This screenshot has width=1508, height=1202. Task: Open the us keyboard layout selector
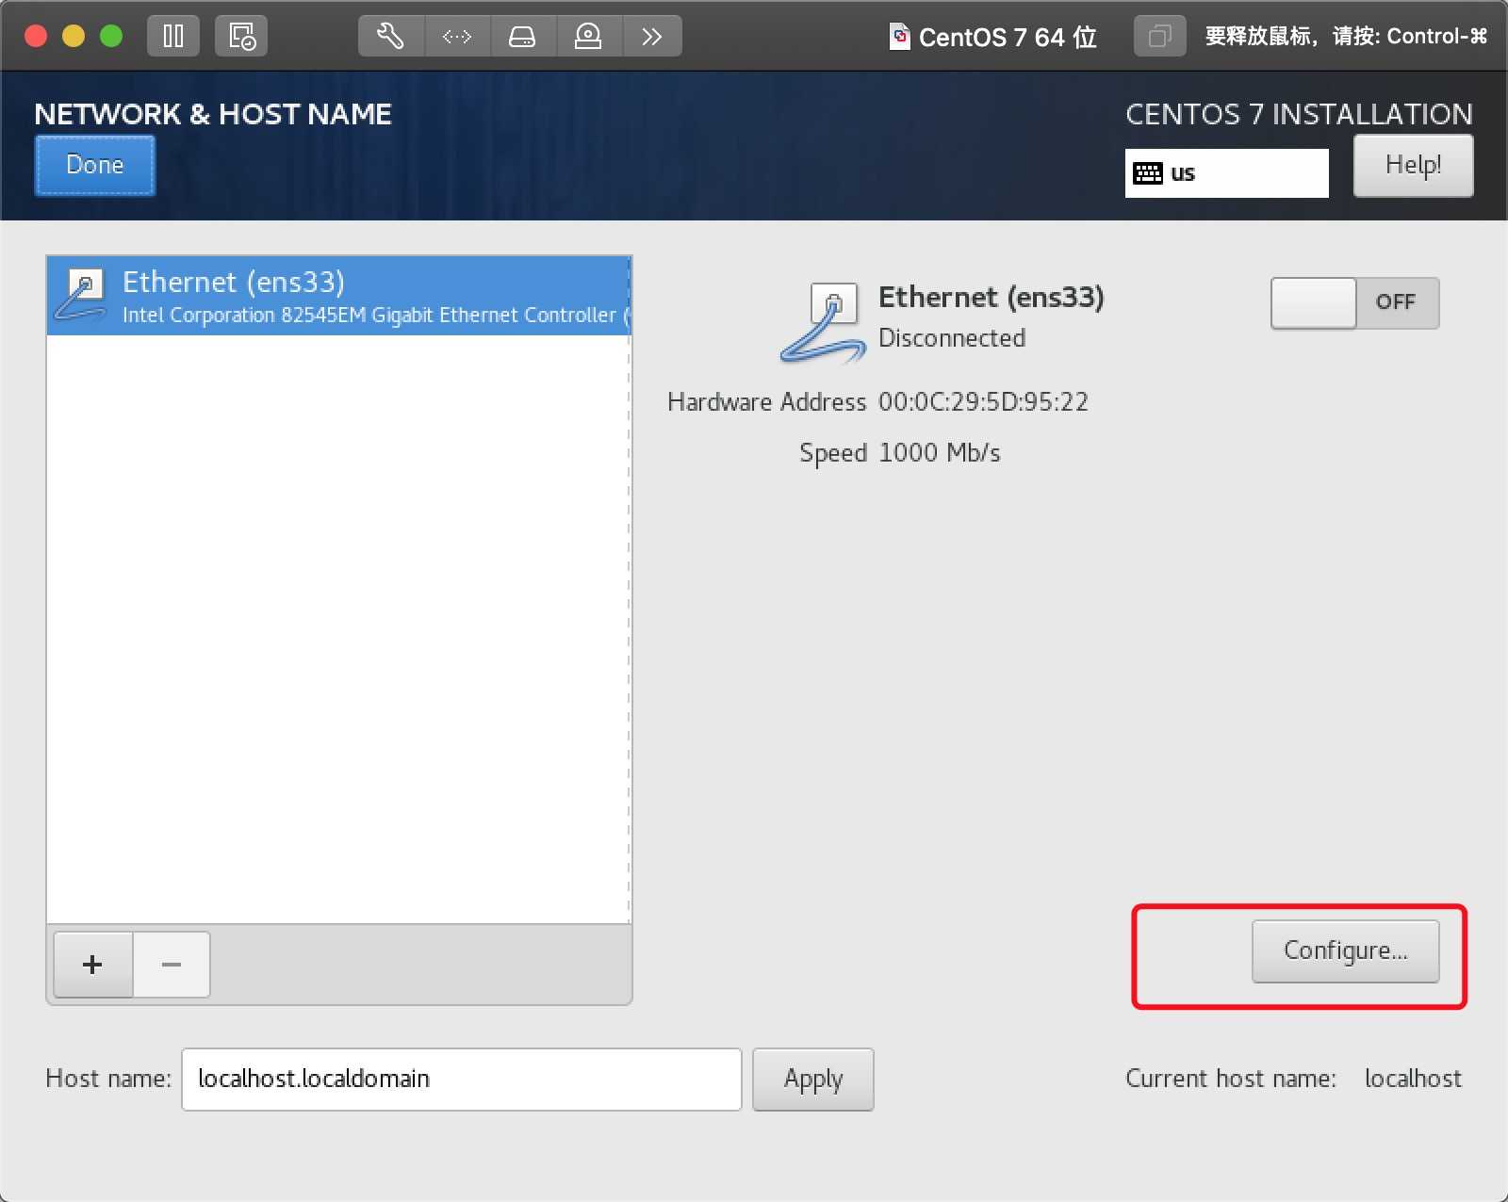pos(1226,173)
